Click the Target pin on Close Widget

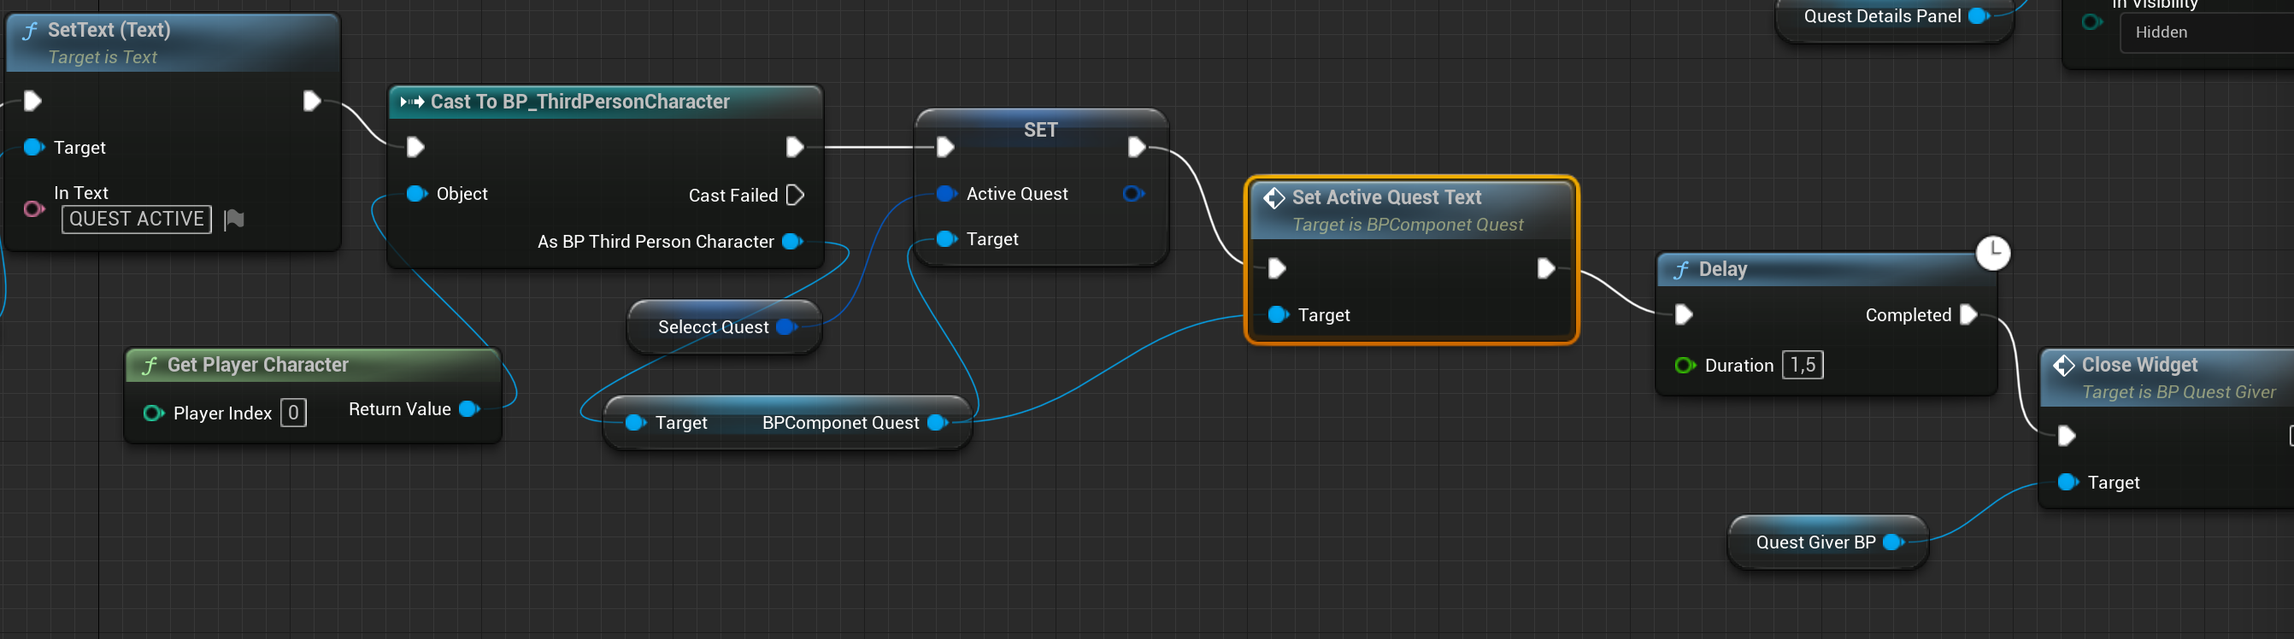[x=2068, y=483]
